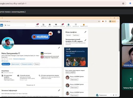Click the profile photo avatar
This screenshot has width=133, height=98.
(8, 43)
